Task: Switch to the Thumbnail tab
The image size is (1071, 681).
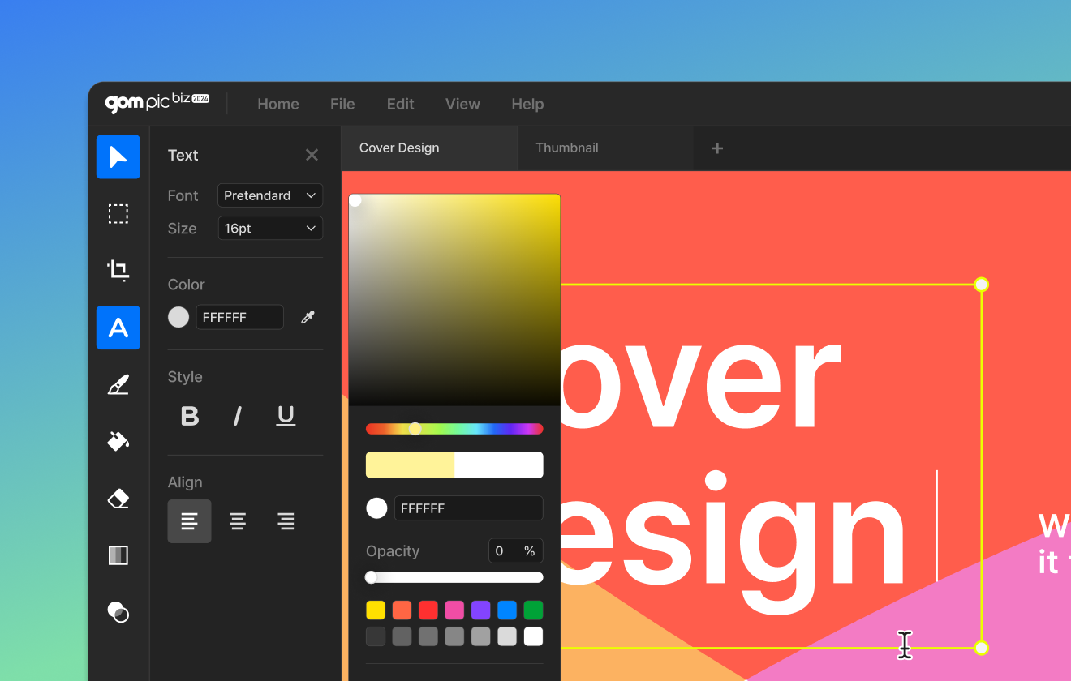Action: click(567, 148)
